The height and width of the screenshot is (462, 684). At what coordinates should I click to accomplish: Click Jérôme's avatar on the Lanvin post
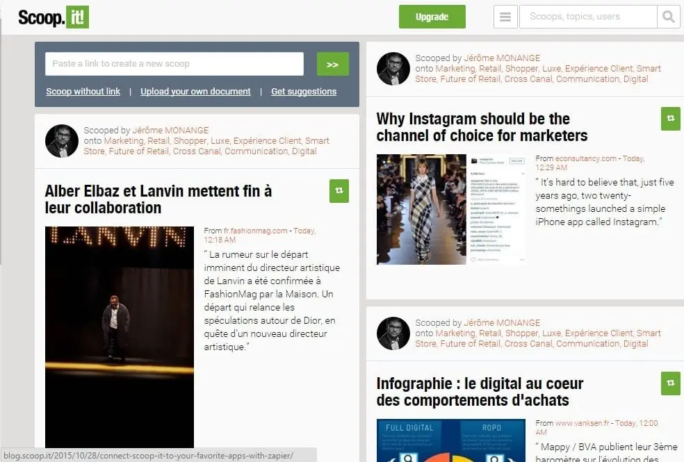click(61, 141)
